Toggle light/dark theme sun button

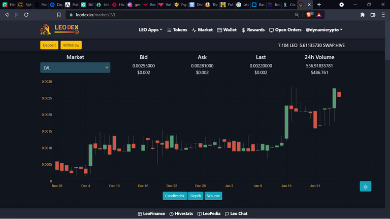(x=366, y=187)
